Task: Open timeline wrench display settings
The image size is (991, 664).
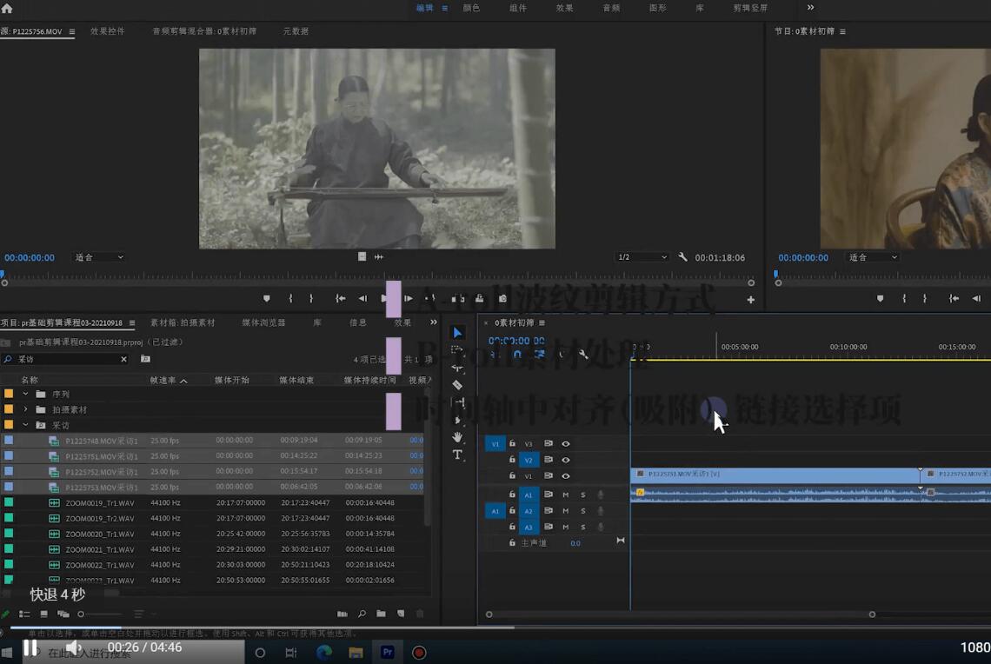Action: pos(583,355)
